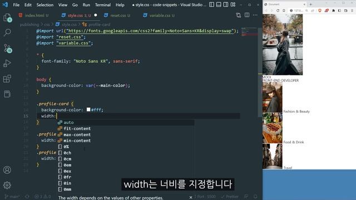Select the 0mm suggestion

tap(126, 189)
